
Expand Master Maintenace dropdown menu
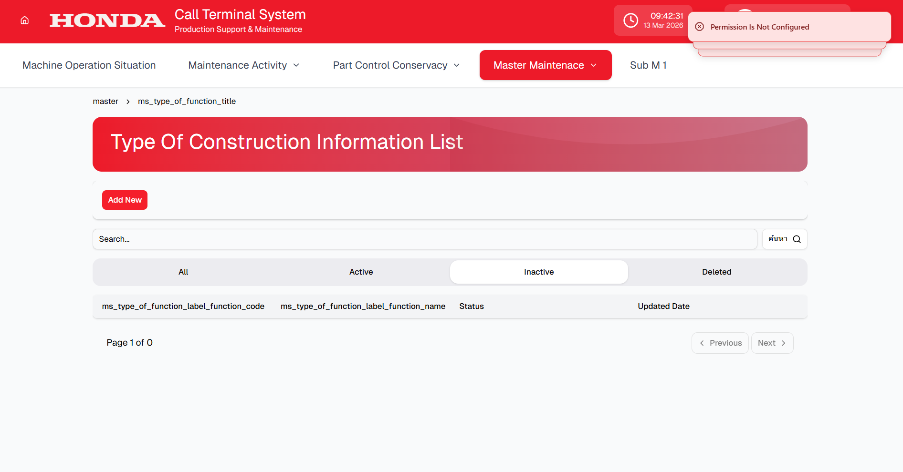tap(545, 65)
